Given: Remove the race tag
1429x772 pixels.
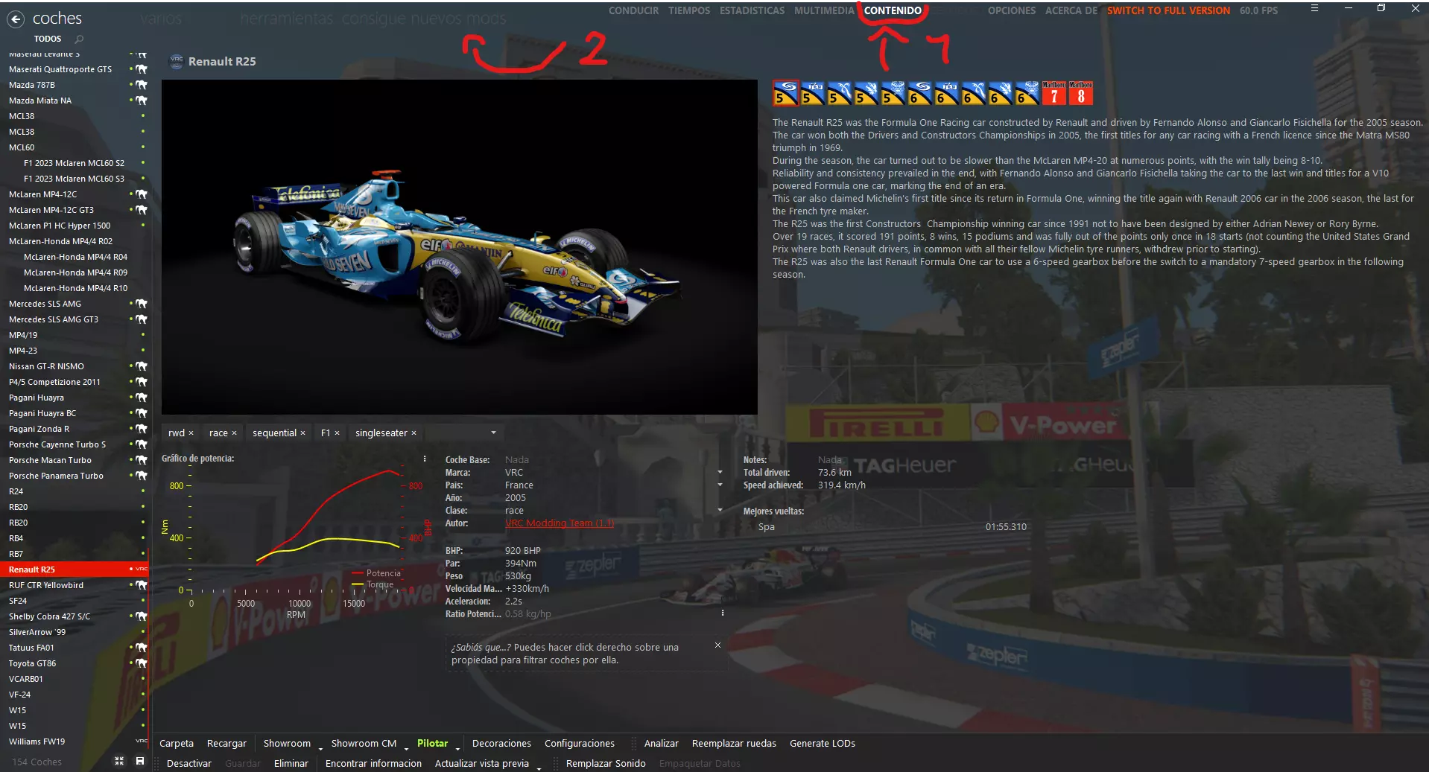Looking at the screenshot, I should (x=234, y=433).
